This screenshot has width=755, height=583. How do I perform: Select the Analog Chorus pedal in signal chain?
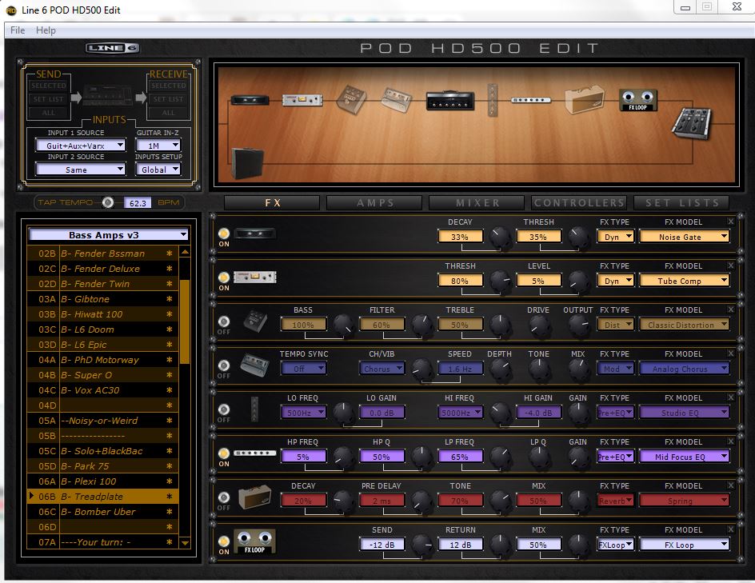pos(396,100)
